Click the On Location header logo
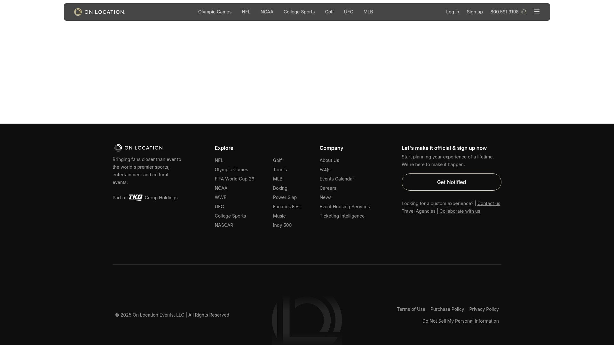 (x=99, y=12)
